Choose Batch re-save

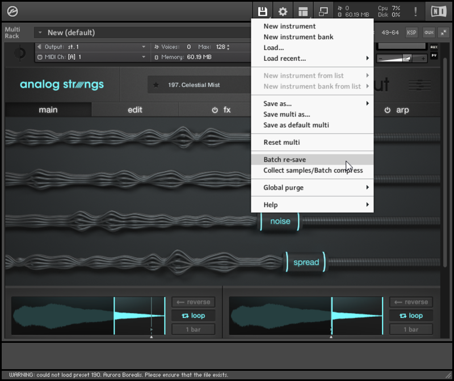pyautogui.click(x=313, y=160)
